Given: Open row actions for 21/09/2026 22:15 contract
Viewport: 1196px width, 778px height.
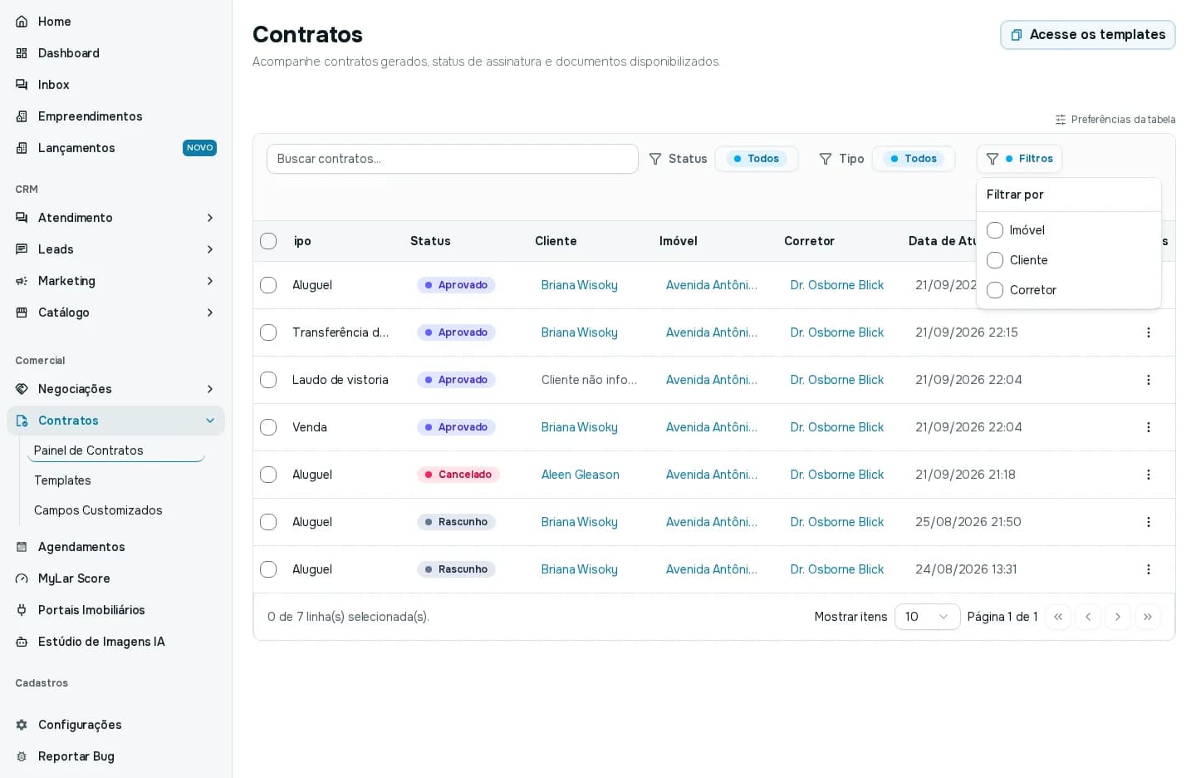Looking at the screenshot, I should click(1149, 332).
